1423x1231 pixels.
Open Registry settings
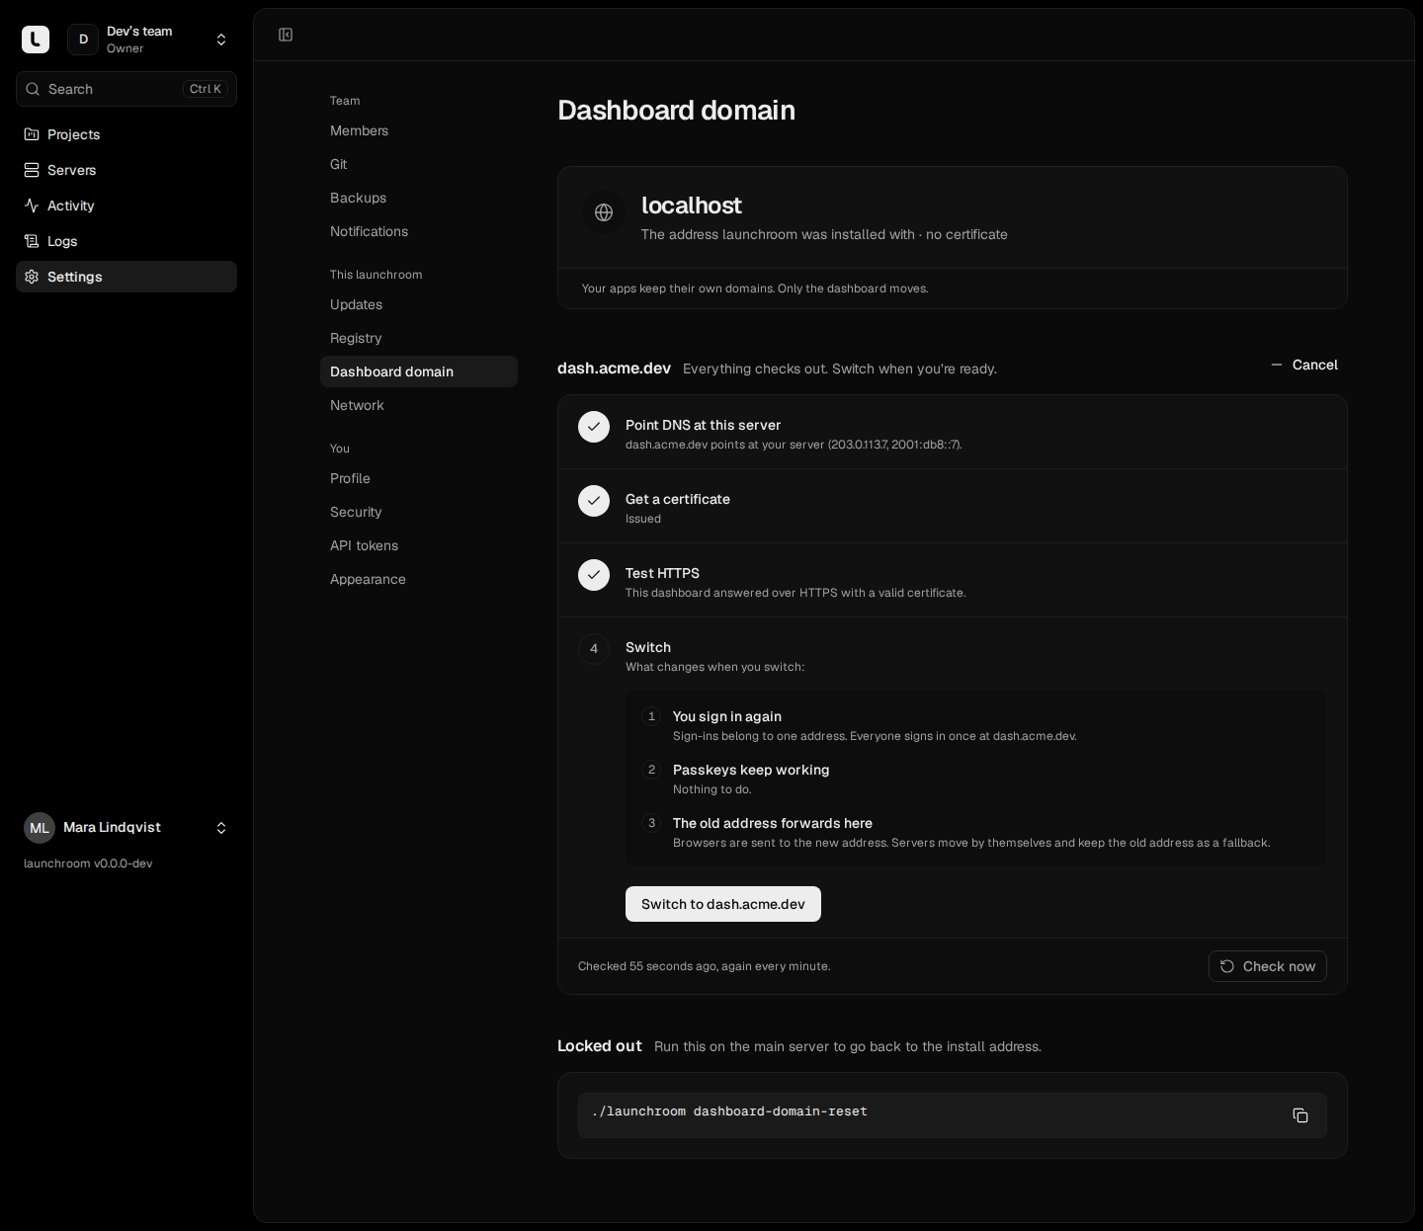(419, 338)
